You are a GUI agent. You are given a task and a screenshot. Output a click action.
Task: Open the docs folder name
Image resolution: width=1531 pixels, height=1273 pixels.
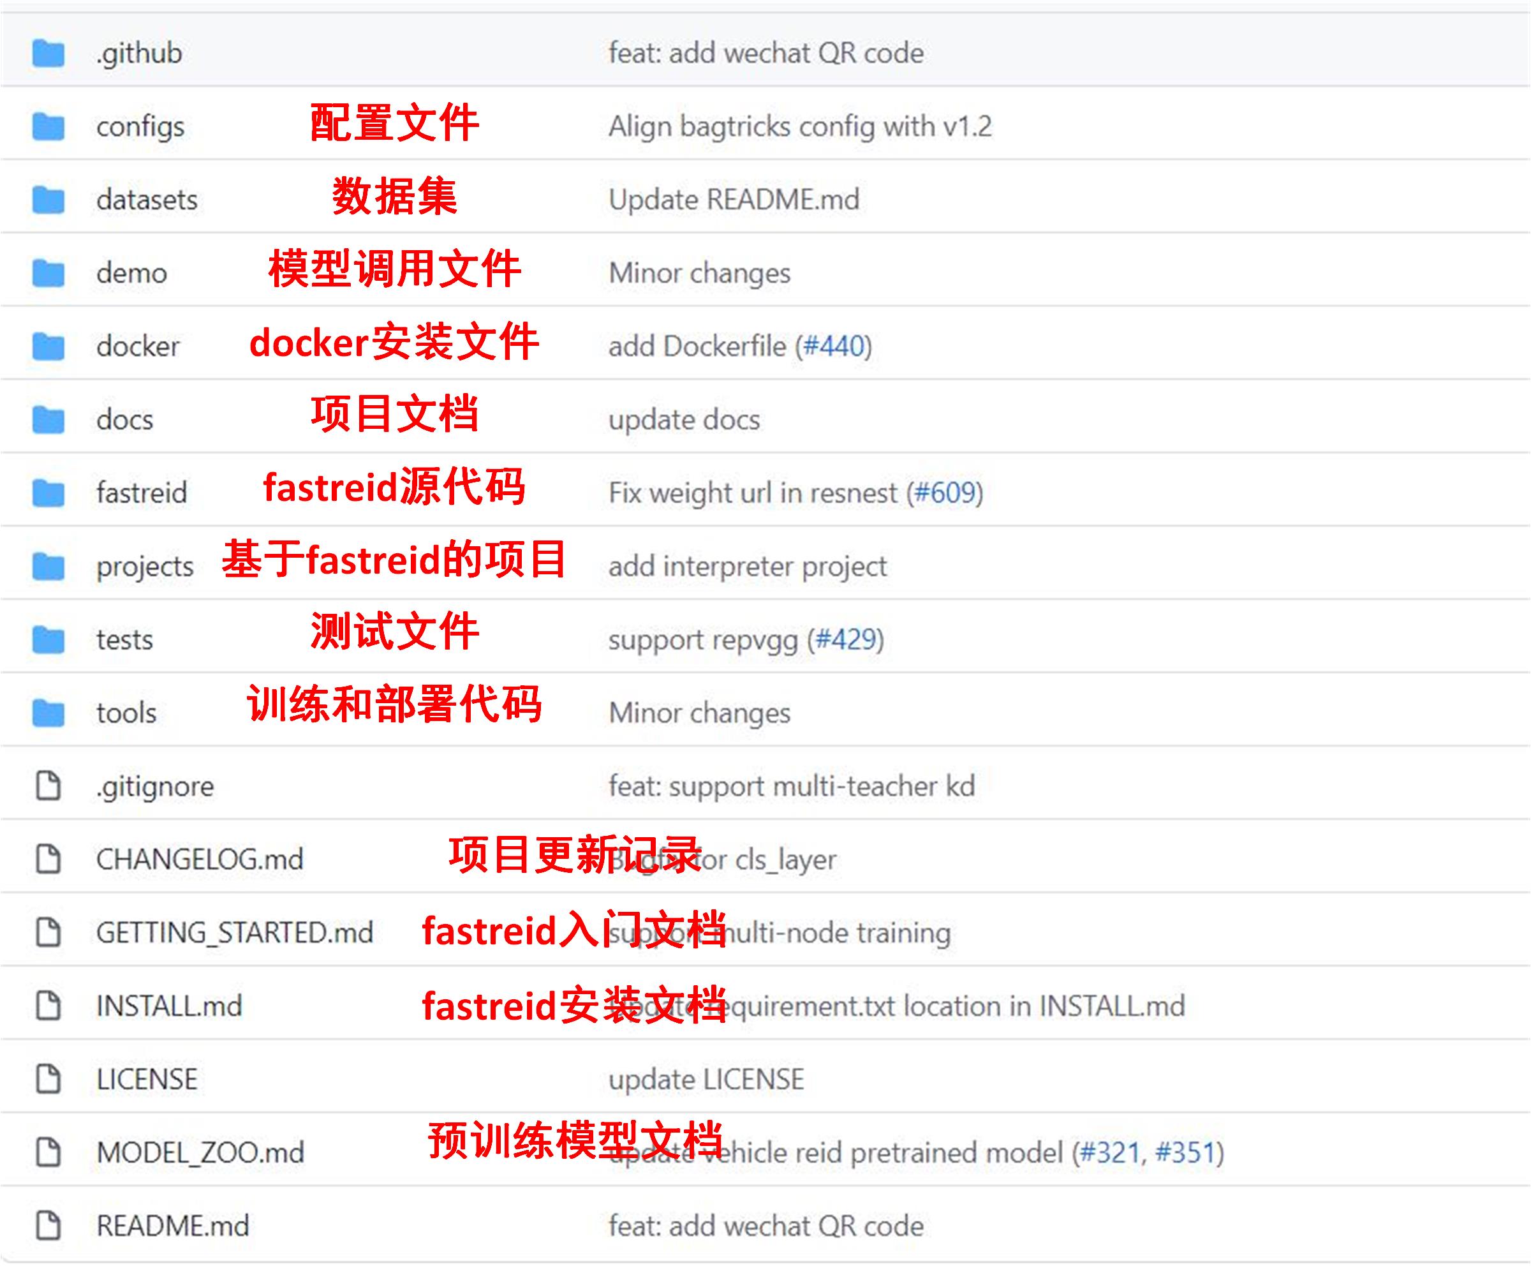point(124,419)
